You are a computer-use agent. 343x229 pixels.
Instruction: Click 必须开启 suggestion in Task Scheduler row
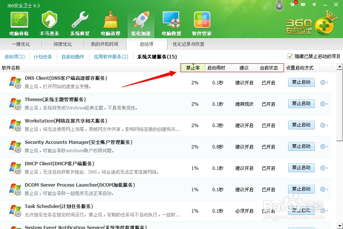[x=244, y=211]
